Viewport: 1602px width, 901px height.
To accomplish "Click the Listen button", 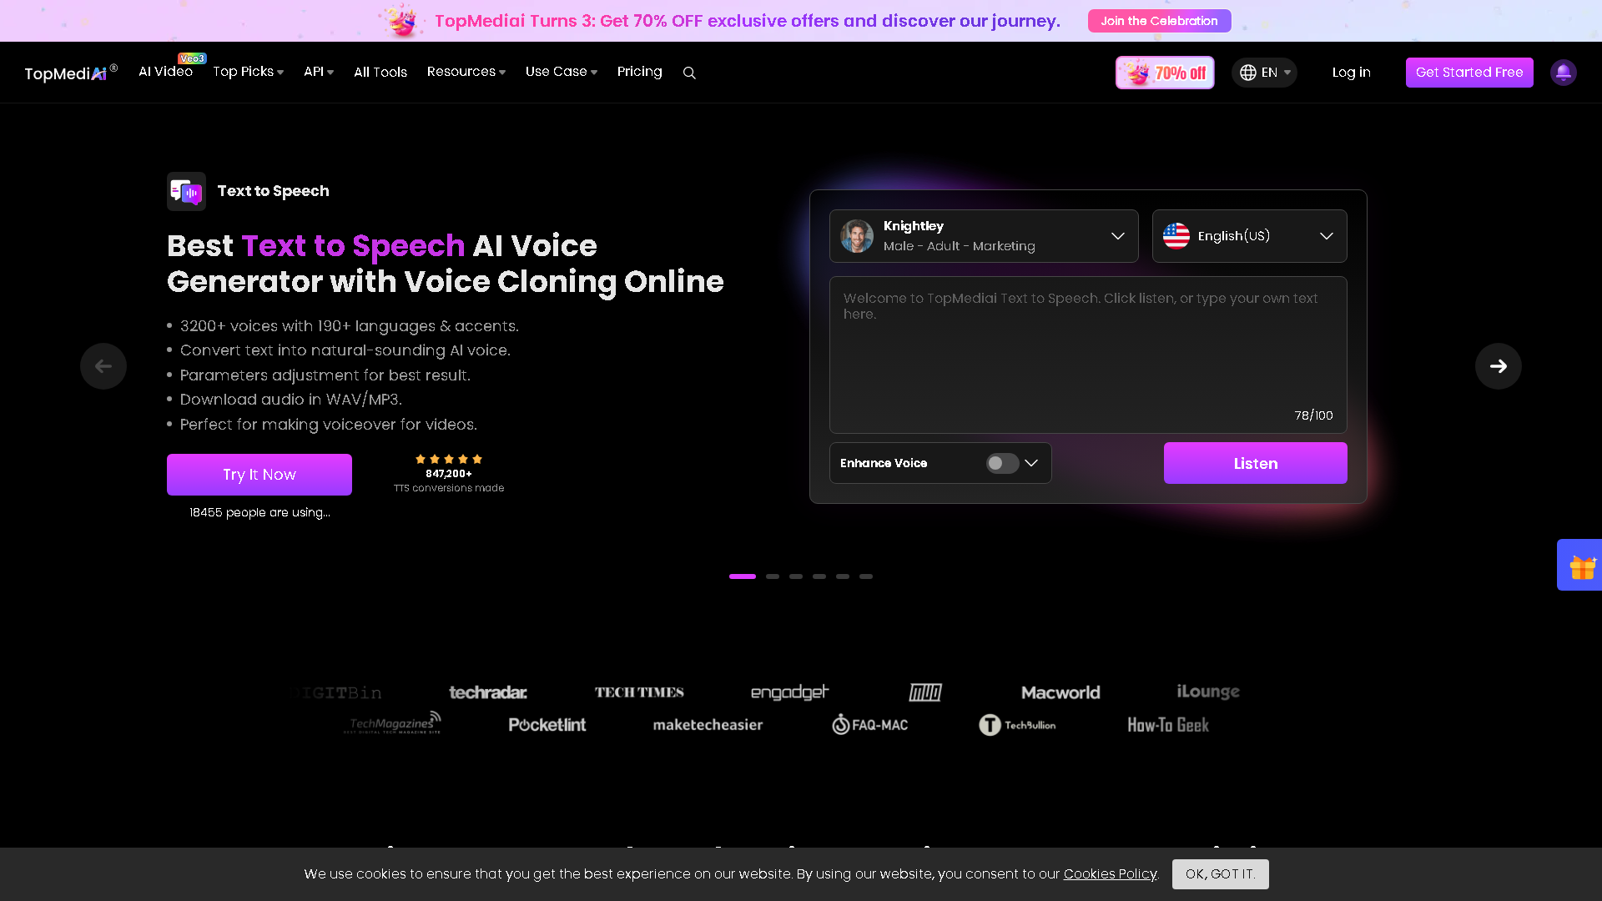I will point(1255,463).
